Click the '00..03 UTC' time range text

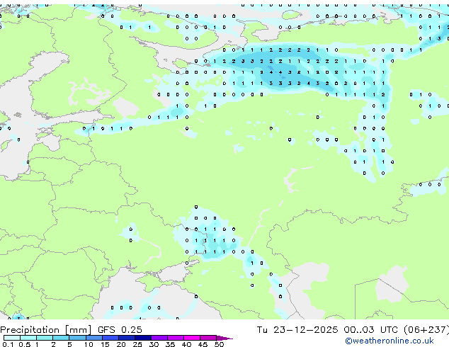point(371,329)
